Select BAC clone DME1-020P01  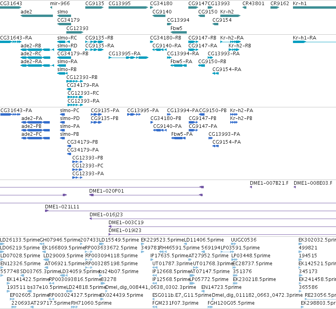point(146,195)
